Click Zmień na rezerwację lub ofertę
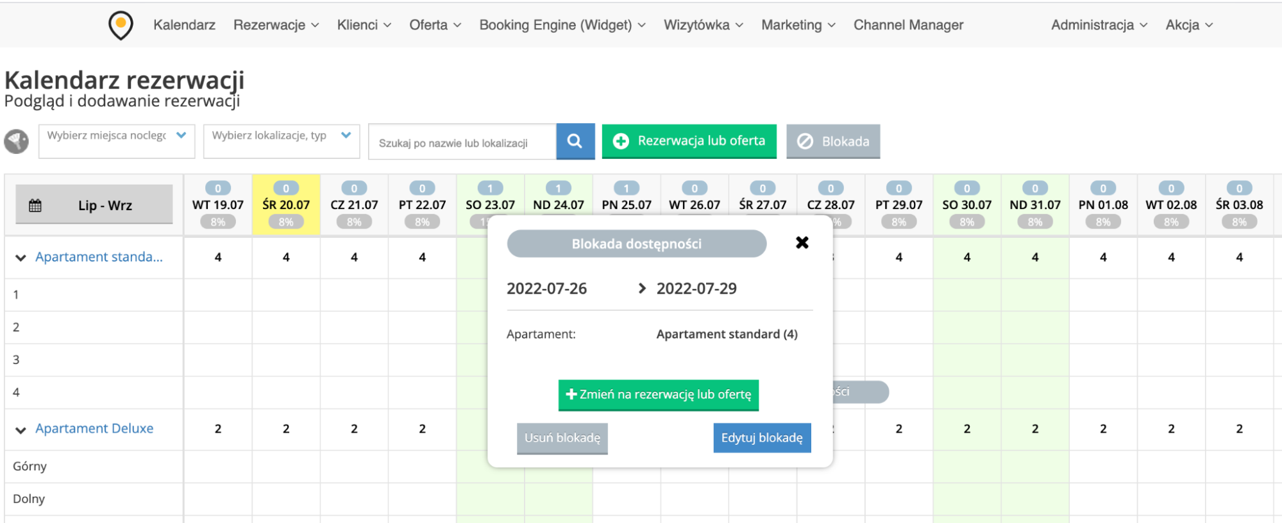Viewport: 1282px width, 523px height. tap(658, 395)
